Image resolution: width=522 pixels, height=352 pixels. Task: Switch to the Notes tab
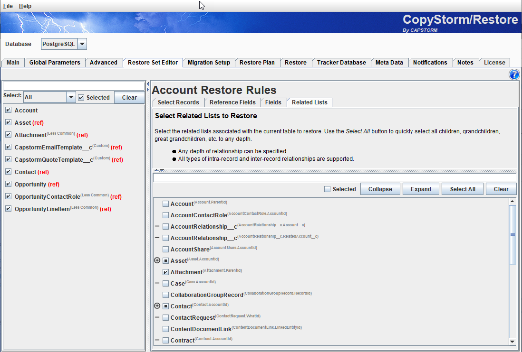pos(465,63)
